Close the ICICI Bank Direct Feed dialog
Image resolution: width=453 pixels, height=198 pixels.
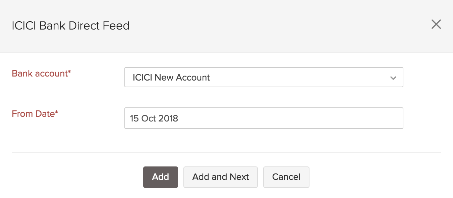coord(436,24)
